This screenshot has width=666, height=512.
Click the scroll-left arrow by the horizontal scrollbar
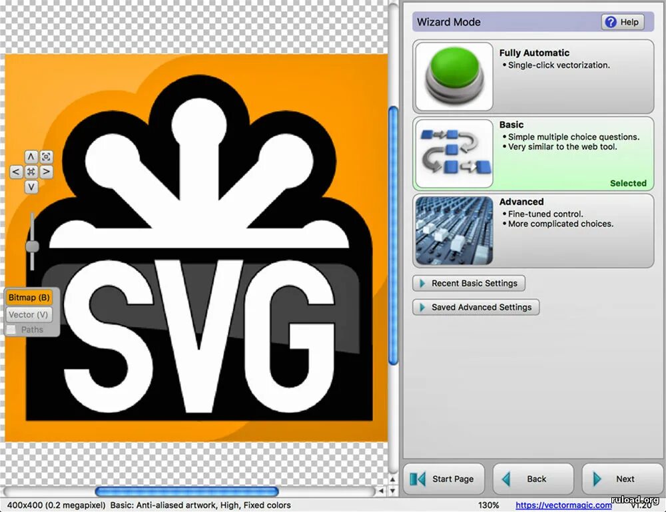(x=381, y=491)
